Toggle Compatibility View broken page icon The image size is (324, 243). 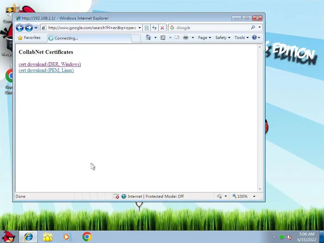[x=146, y=28]
